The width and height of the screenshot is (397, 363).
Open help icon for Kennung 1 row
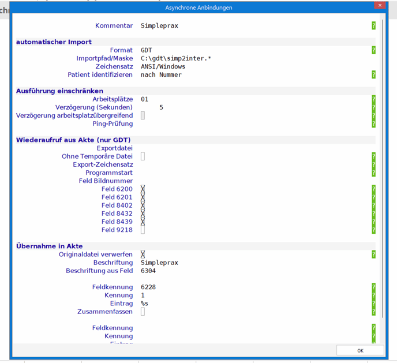pos(373,295)
